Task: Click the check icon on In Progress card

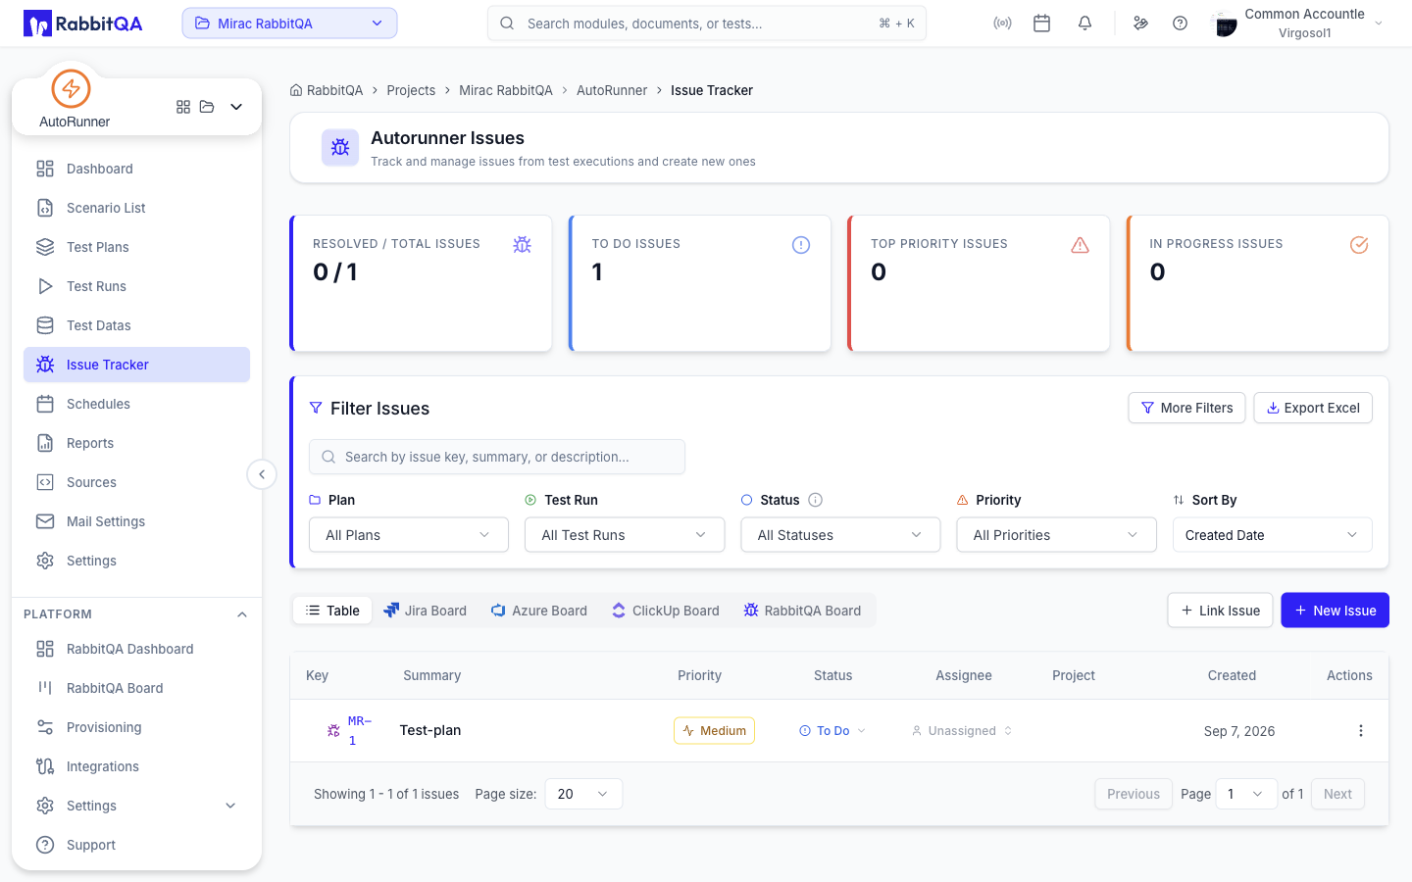Action: pos(1359,245)
